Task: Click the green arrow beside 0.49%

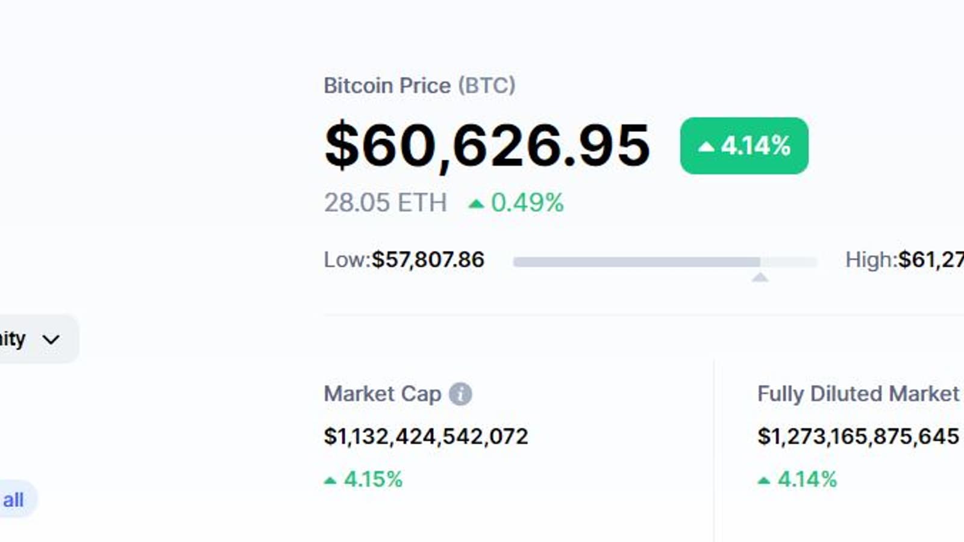Action: (476, 204)
